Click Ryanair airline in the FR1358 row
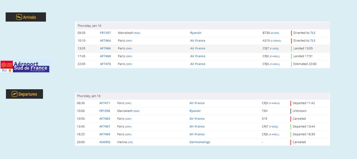 coord(195,111)
